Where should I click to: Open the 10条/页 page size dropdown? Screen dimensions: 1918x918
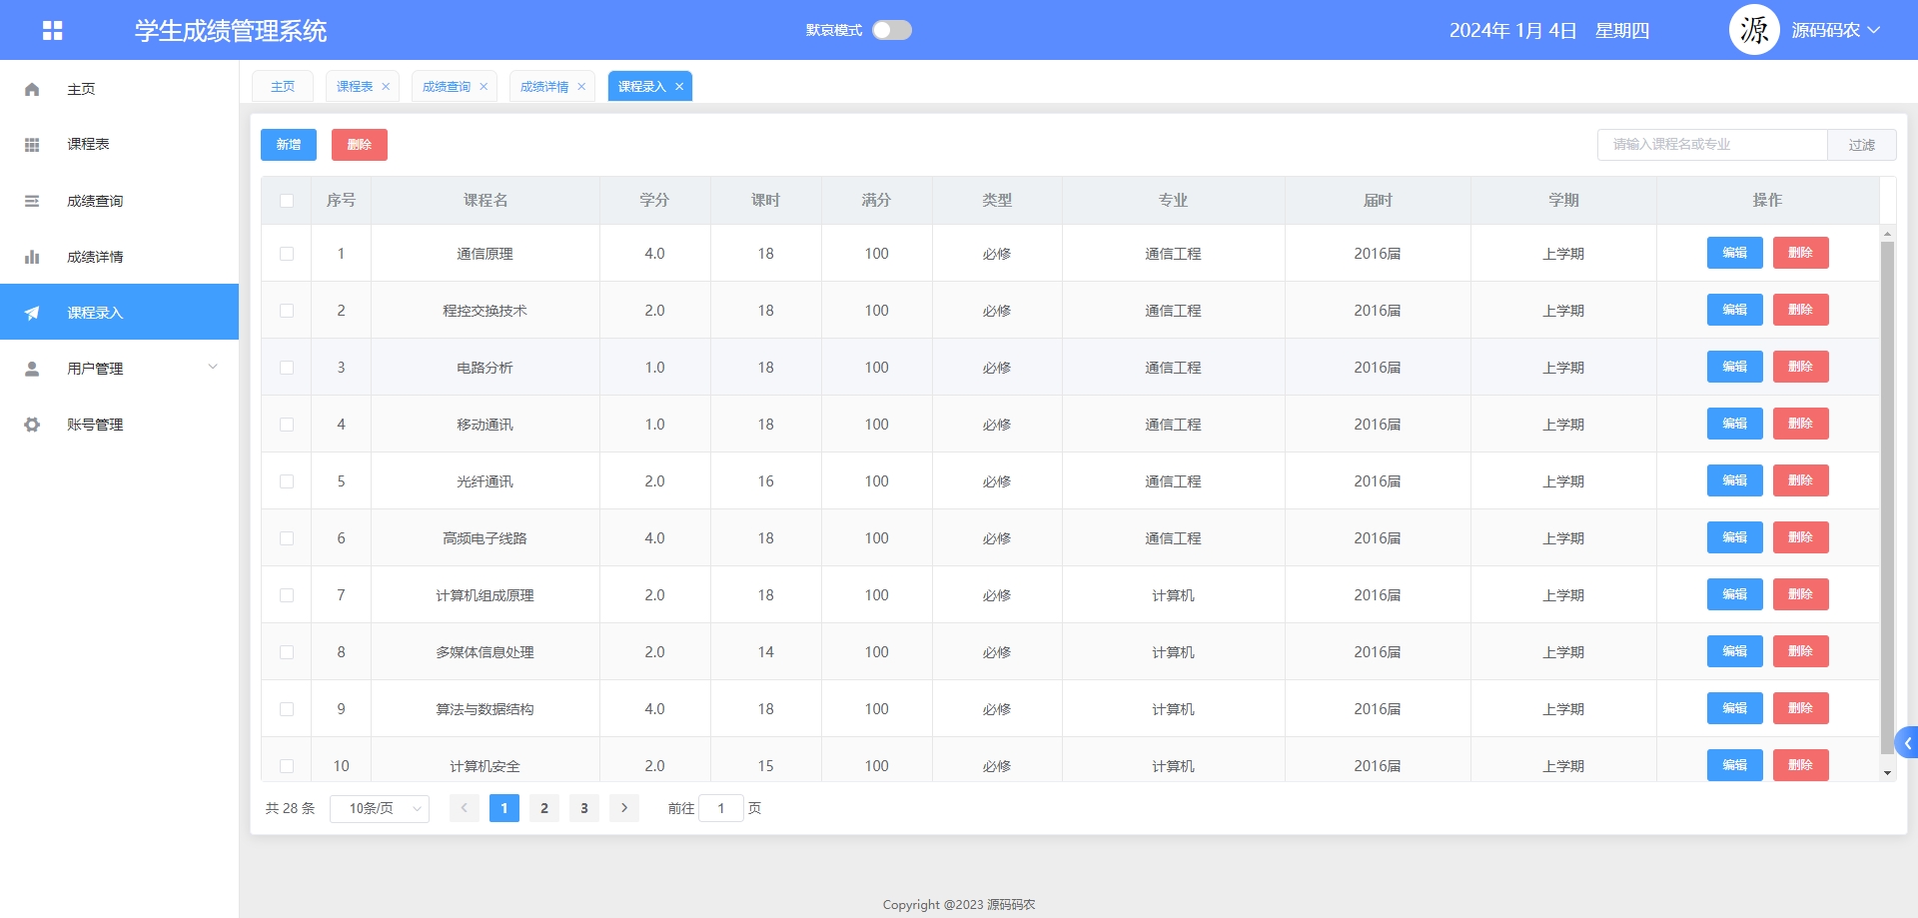380,808
